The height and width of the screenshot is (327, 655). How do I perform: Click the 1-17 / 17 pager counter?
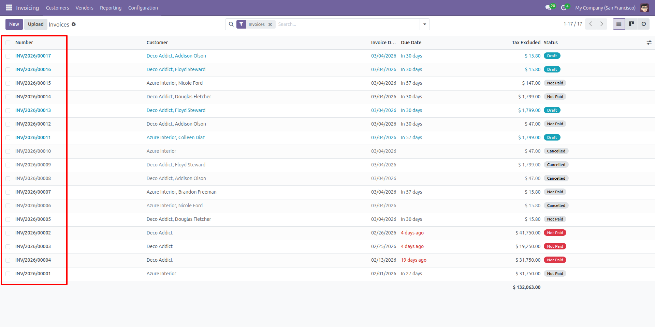[573, 24]
